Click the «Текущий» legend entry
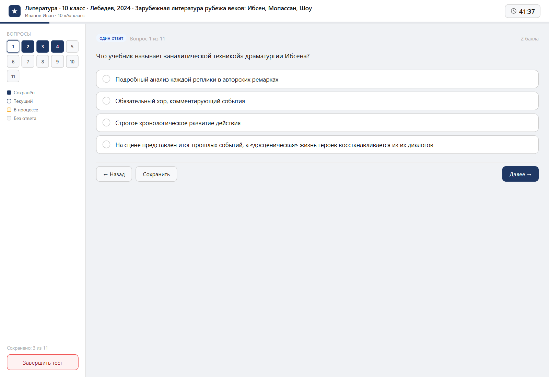Viewport: 549px width, 377px height. pyautogui.click(x=20, y=101)
